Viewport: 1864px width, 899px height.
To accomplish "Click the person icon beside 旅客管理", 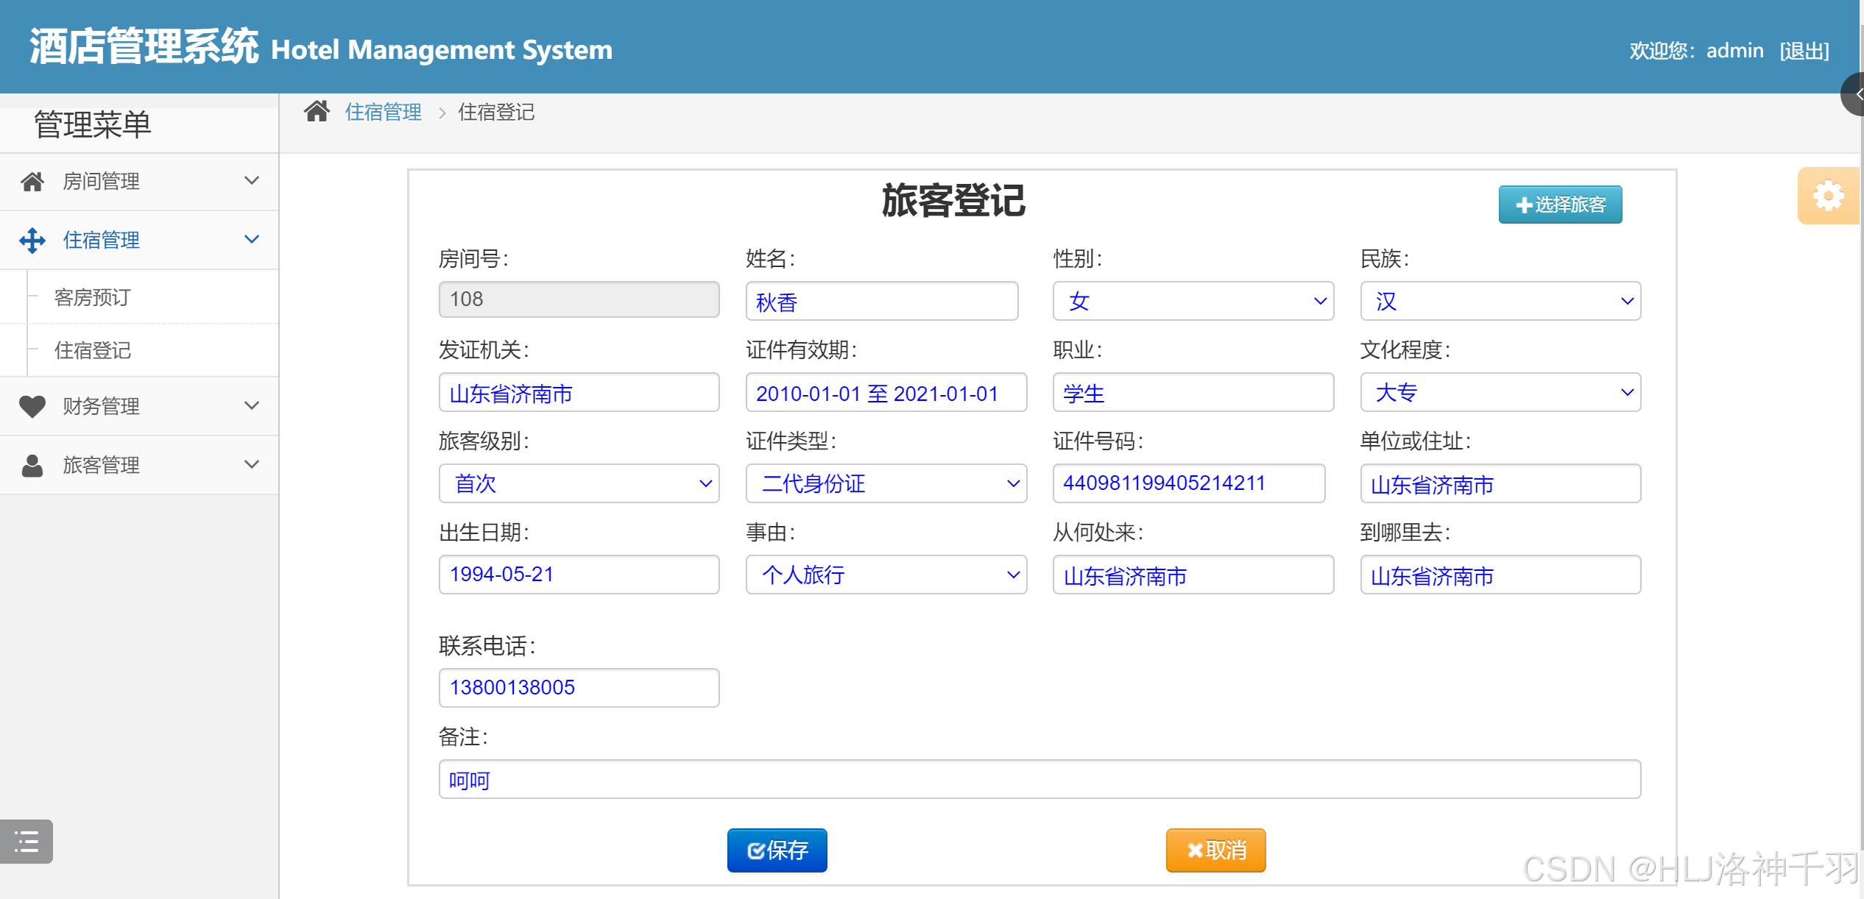I will pyautogui.click(x=32, y=465).
